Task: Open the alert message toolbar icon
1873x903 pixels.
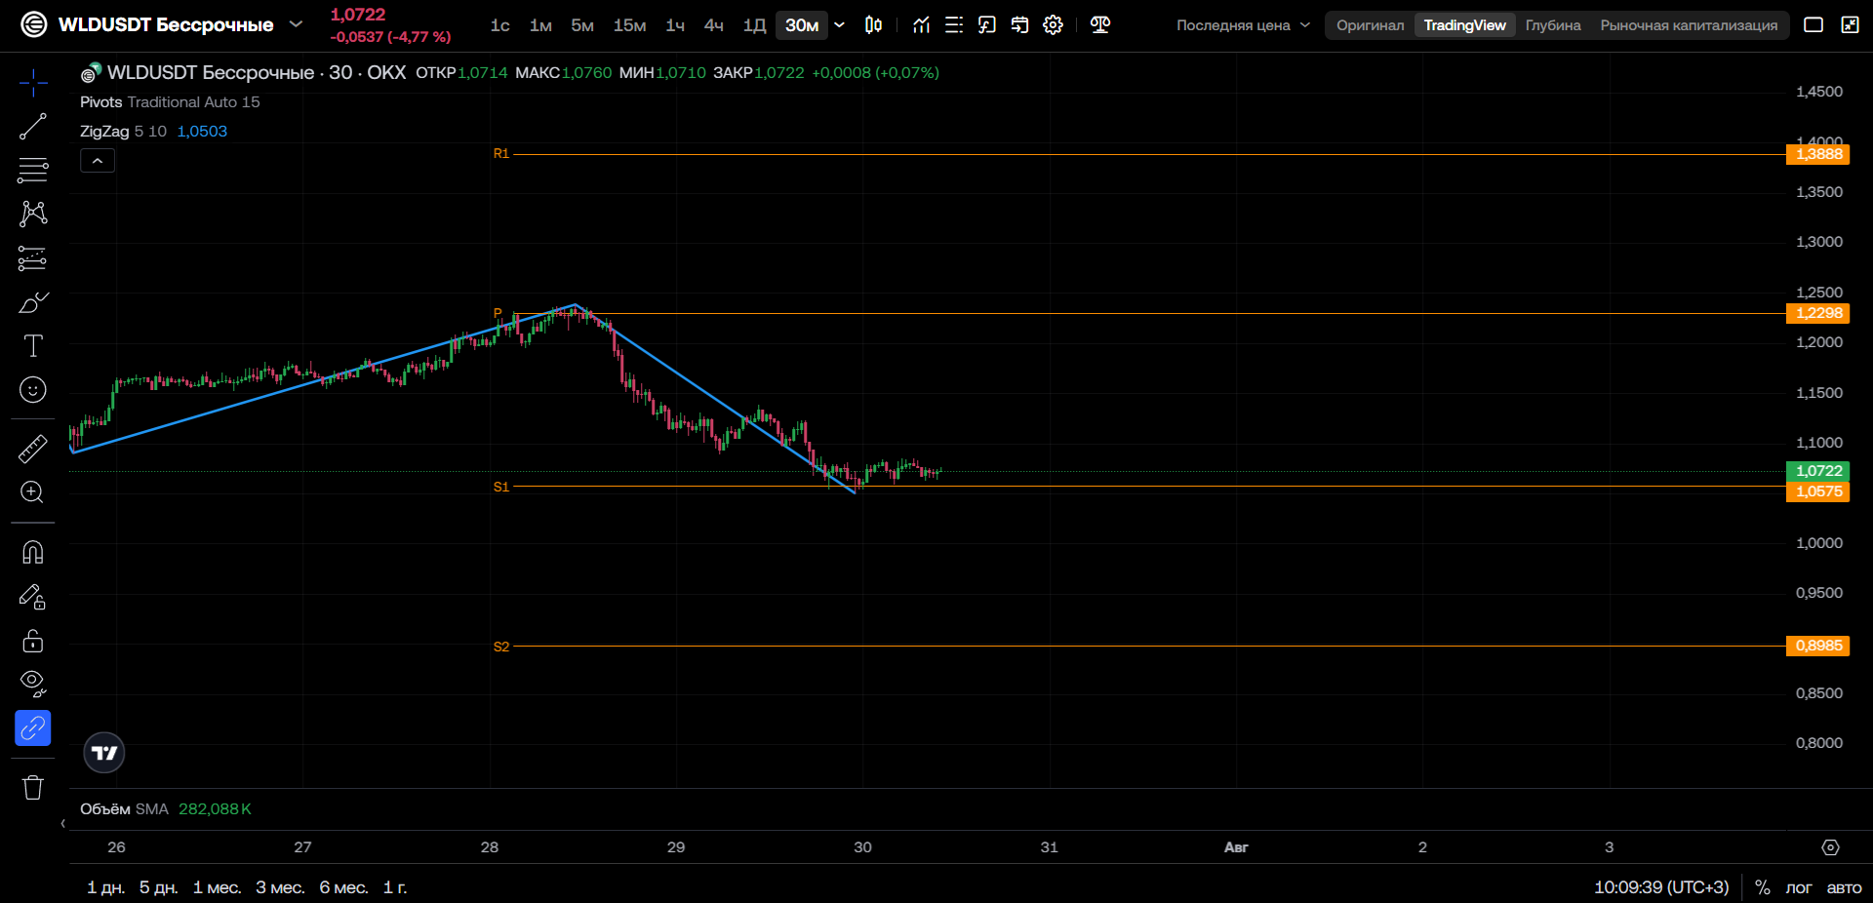Action: coord(1019,25)
